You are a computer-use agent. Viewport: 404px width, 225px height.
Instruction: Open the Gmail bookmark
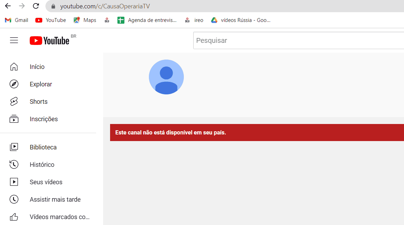(16, 20)
